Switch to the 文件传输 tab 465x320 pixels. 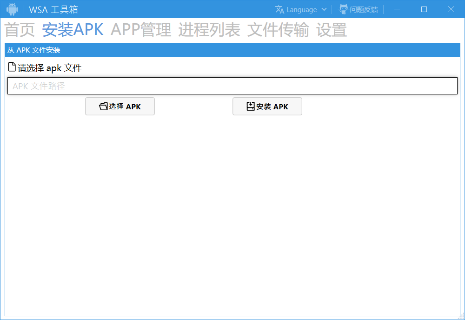pyautogui.click(x=278, y=30)
